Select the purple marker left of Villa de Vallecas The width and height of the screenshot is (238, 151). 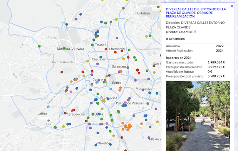tap(149, 138)
